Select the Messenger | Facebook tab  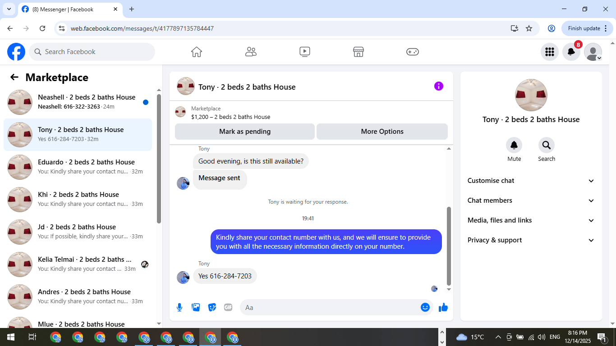[69, 9]
